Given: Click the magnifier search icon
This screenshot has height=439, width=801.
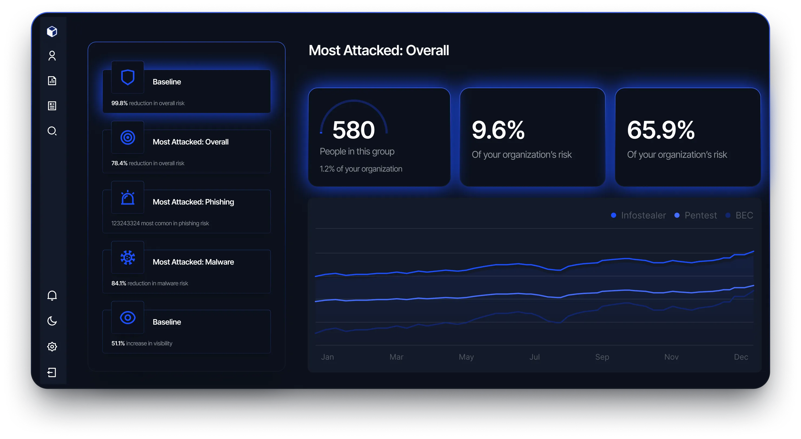Looking at the screenshot, I should pos(52,131).
